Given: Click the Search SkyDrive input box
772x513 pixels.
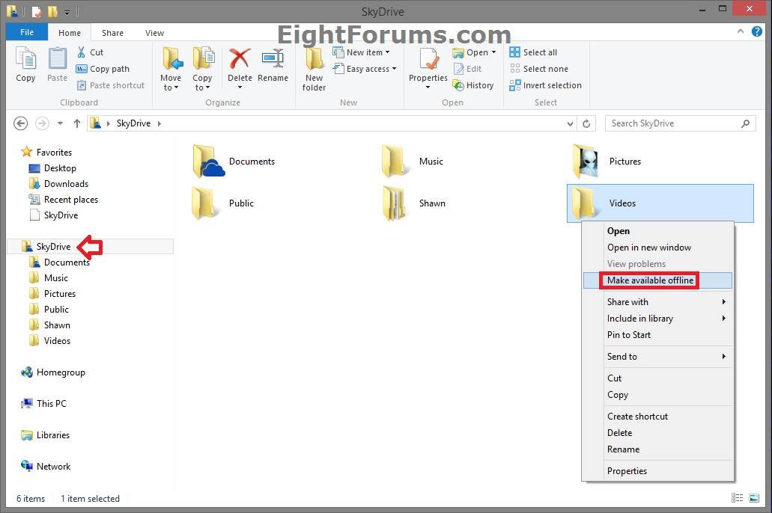Looking at the screenshot, I should click(x=674, y=123).
